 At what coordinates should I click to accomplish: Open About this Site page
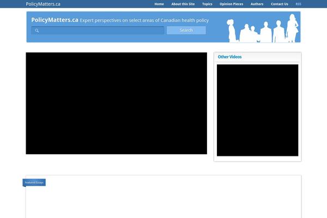[183, 4]
